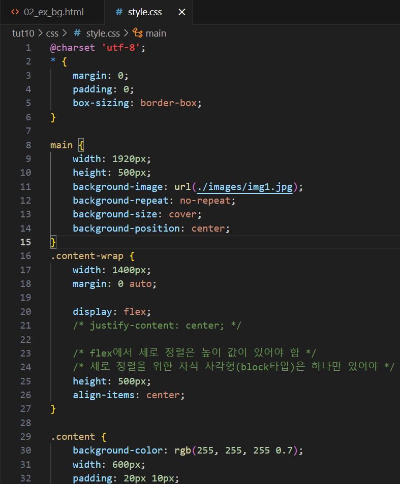The width and height of the screenshot is (400, 484).
Task: Click the box-sizing property
Action: (x=101, y=103)
